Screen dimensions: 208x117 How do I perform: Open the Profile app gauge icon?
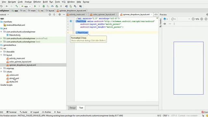pyautogui.click(x=52, y=6)
